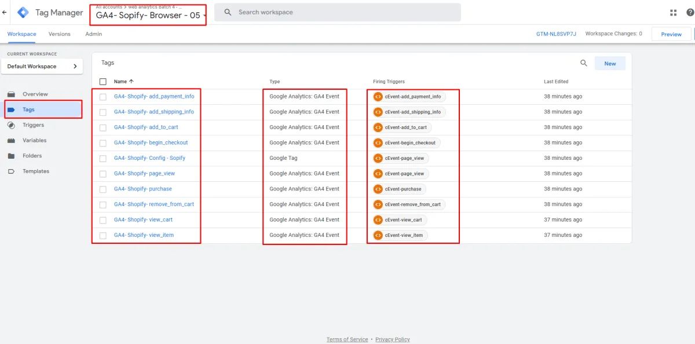Open the GA4- Shopify- page_view tag
Viewport: 695px width, 344px height.
pos(144,174)
